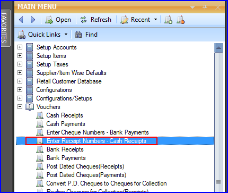228x193 pixels.
Task: Expand the Setup Items node
Action: (x=20, y=56)
